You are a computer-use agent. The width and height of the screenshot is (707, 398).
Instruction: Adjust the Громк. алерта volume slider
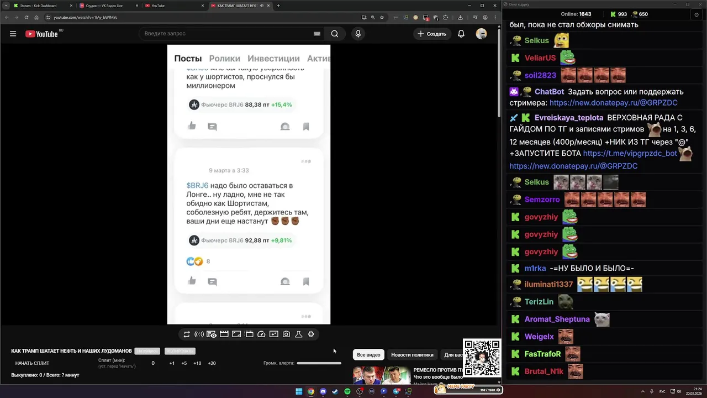pyautogui.click(x=319, y=363)
